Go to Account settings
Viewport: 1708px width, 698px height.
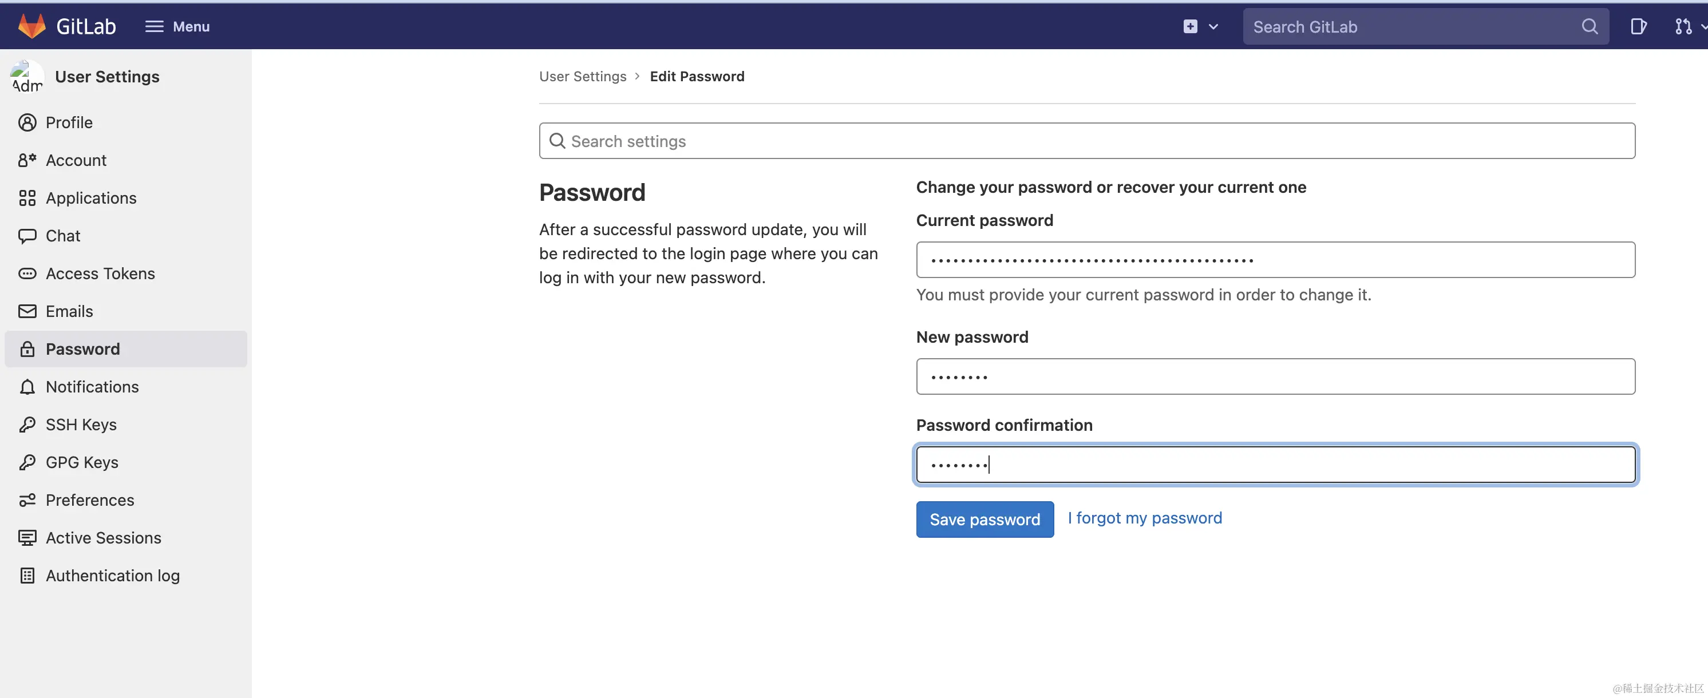76,160
